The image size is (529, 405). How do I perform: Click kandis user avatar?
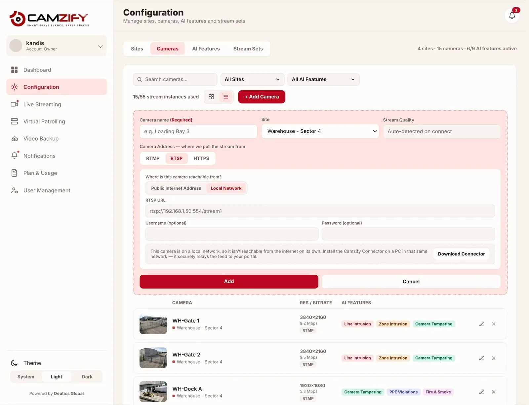tap(16, 46)
